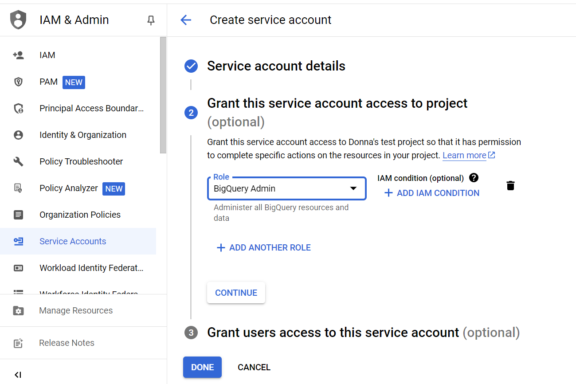
Task: Click the Identity & Organization person icon
Action: click(x=18, y=135)
